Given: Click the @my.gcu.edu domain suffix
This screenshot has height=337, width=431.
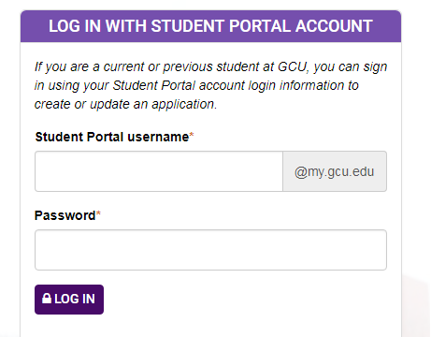Looking at the screenshot, I should coord(335,171).
